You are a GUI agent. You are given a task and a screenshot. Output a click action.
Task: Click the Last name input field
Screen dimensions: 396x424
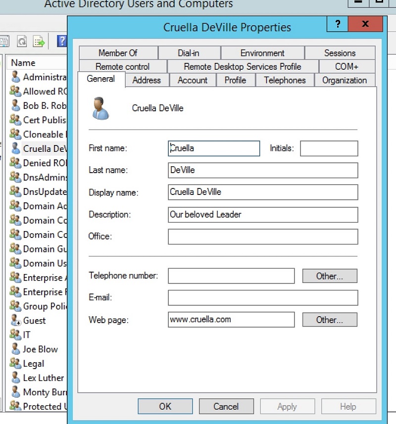263,170
